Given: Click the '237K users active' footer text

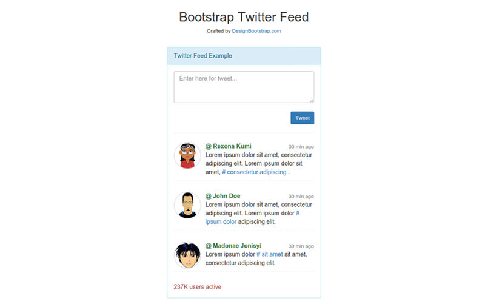Looking at the screenshot, I should click(198, 287).
